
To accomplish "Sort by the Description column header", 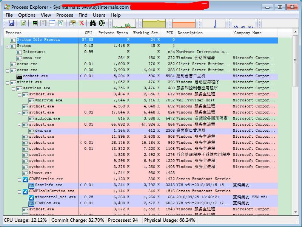I will click(x=204, y=33).
